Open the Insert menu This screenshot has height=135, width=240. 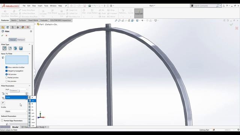coord(40,6)
